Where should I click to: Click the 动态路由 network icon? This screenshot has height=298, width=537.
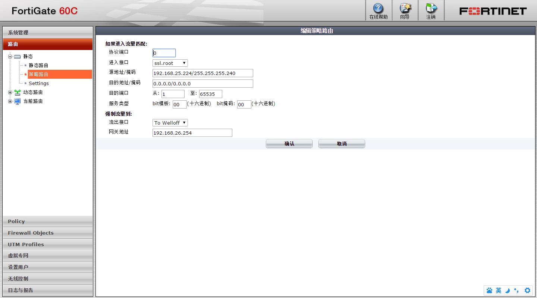18,92
